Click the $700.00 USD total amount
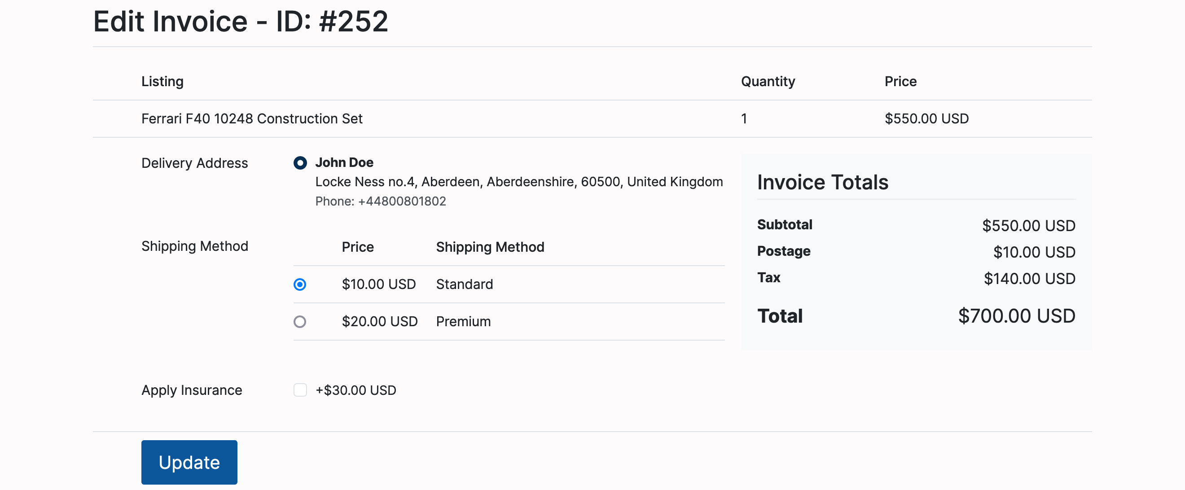Screen dimensions: 1185x490 click(1016, 316)
